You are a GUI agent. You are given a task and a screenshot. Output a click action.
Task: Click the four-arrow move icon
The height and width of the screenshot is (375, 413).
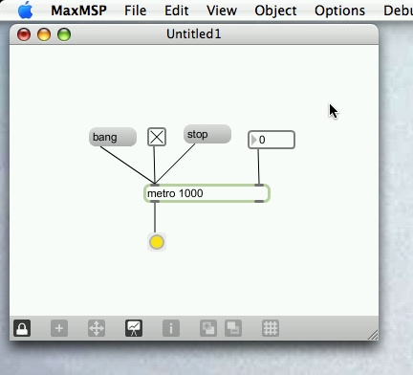(97, 328)
